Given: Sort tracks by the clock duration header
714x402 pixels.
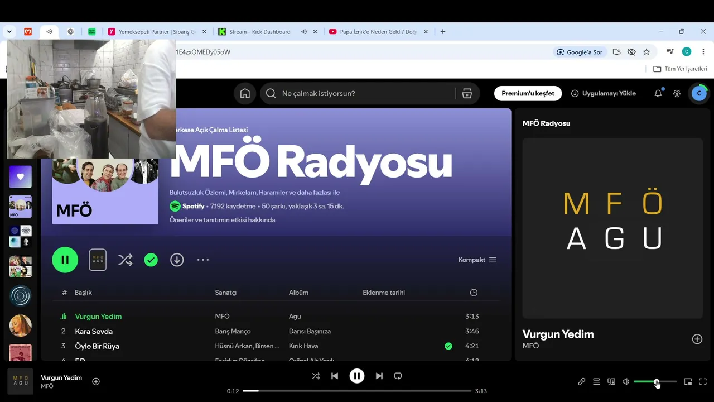Looking at the screenshot, I should (x=474, y=293).
